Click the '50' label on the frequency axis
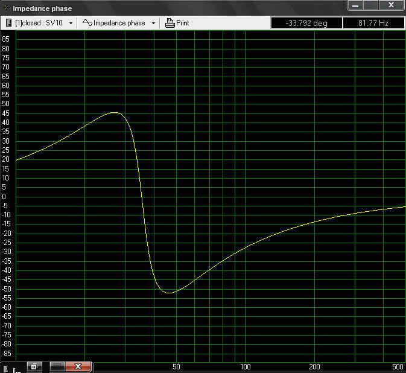406x373 pixels. [x=176, y=367]
